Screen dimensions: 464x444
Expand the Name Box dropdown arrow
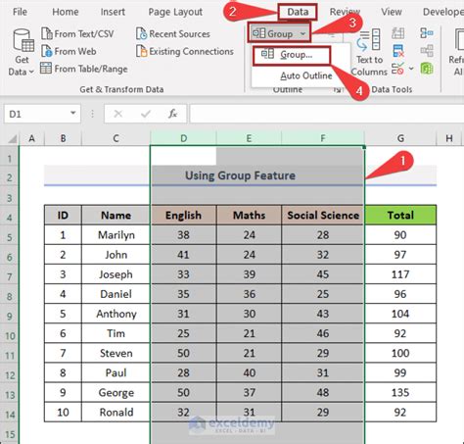coord(73,113)
